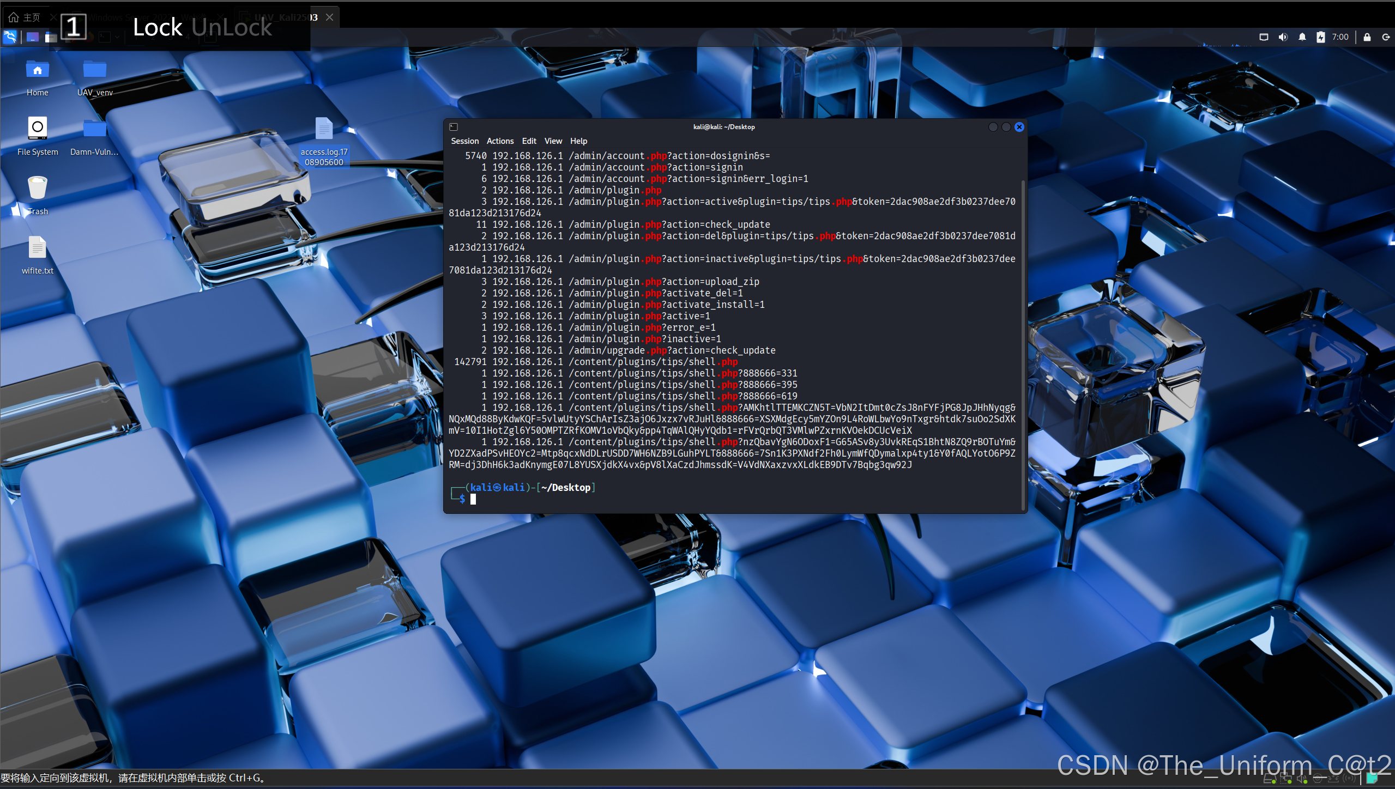
Task: Expand the terminal View menu
Action: pyautogui.click(x=553, y=141)
